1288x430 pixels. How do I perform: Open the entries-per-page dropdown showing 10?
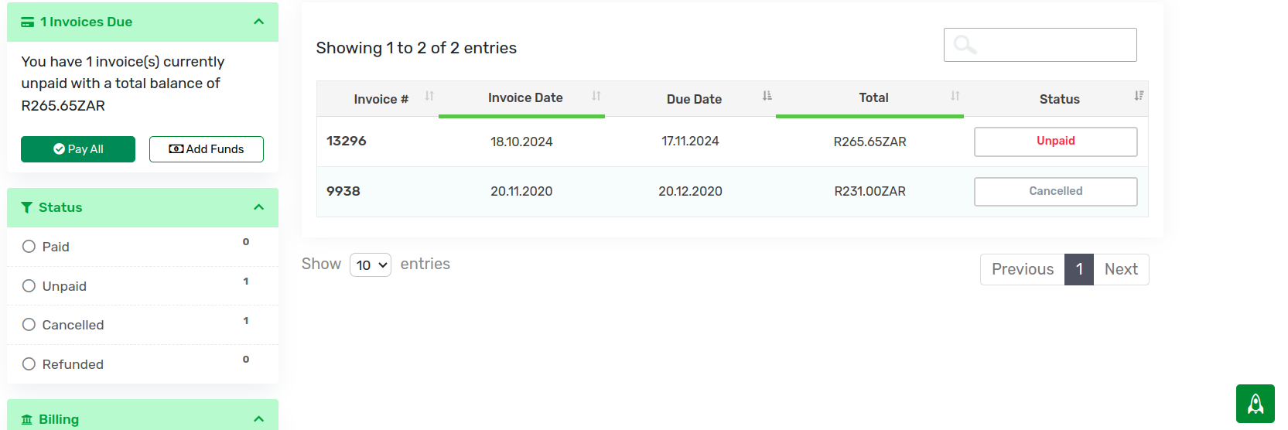(371, 264)
